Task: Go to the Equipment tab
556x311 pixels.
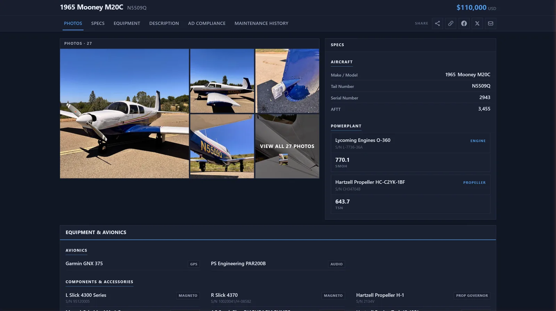Action: 127,23
